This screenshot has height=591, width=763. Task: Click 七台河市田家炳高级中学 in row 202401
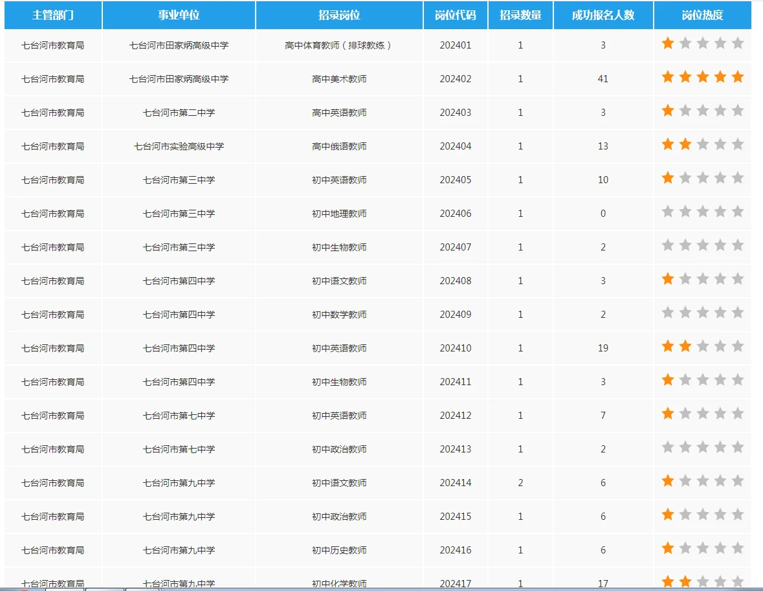click(x=179, y=45)
